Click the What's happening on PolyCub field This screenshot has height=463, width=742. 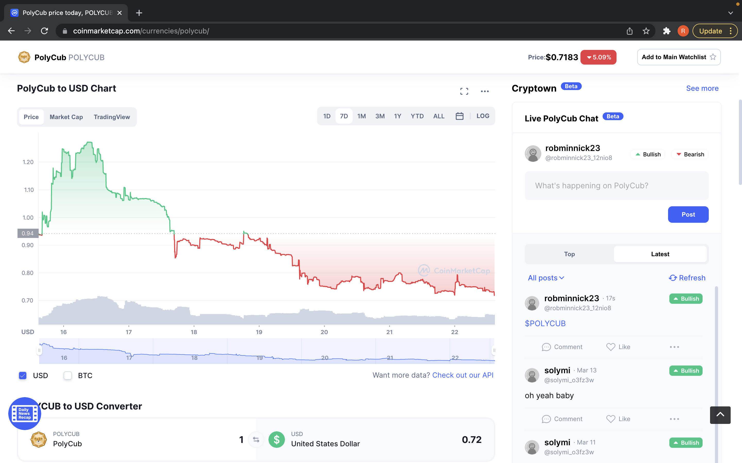(617, 185)
